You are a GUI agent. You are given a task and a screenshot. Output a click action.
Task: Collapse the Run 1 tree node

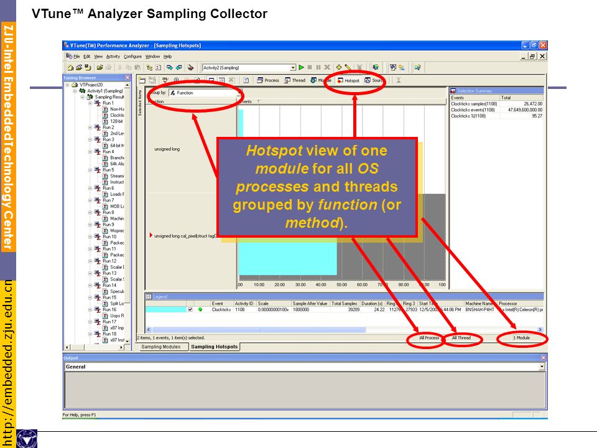90,103
